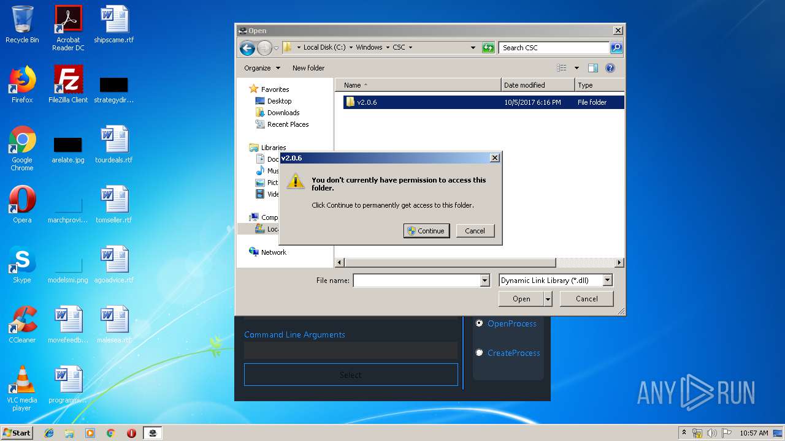Launch Google Chrome desktop shortcut
The height and width of the screenshot is (441, 785).
tap(22, 148)
